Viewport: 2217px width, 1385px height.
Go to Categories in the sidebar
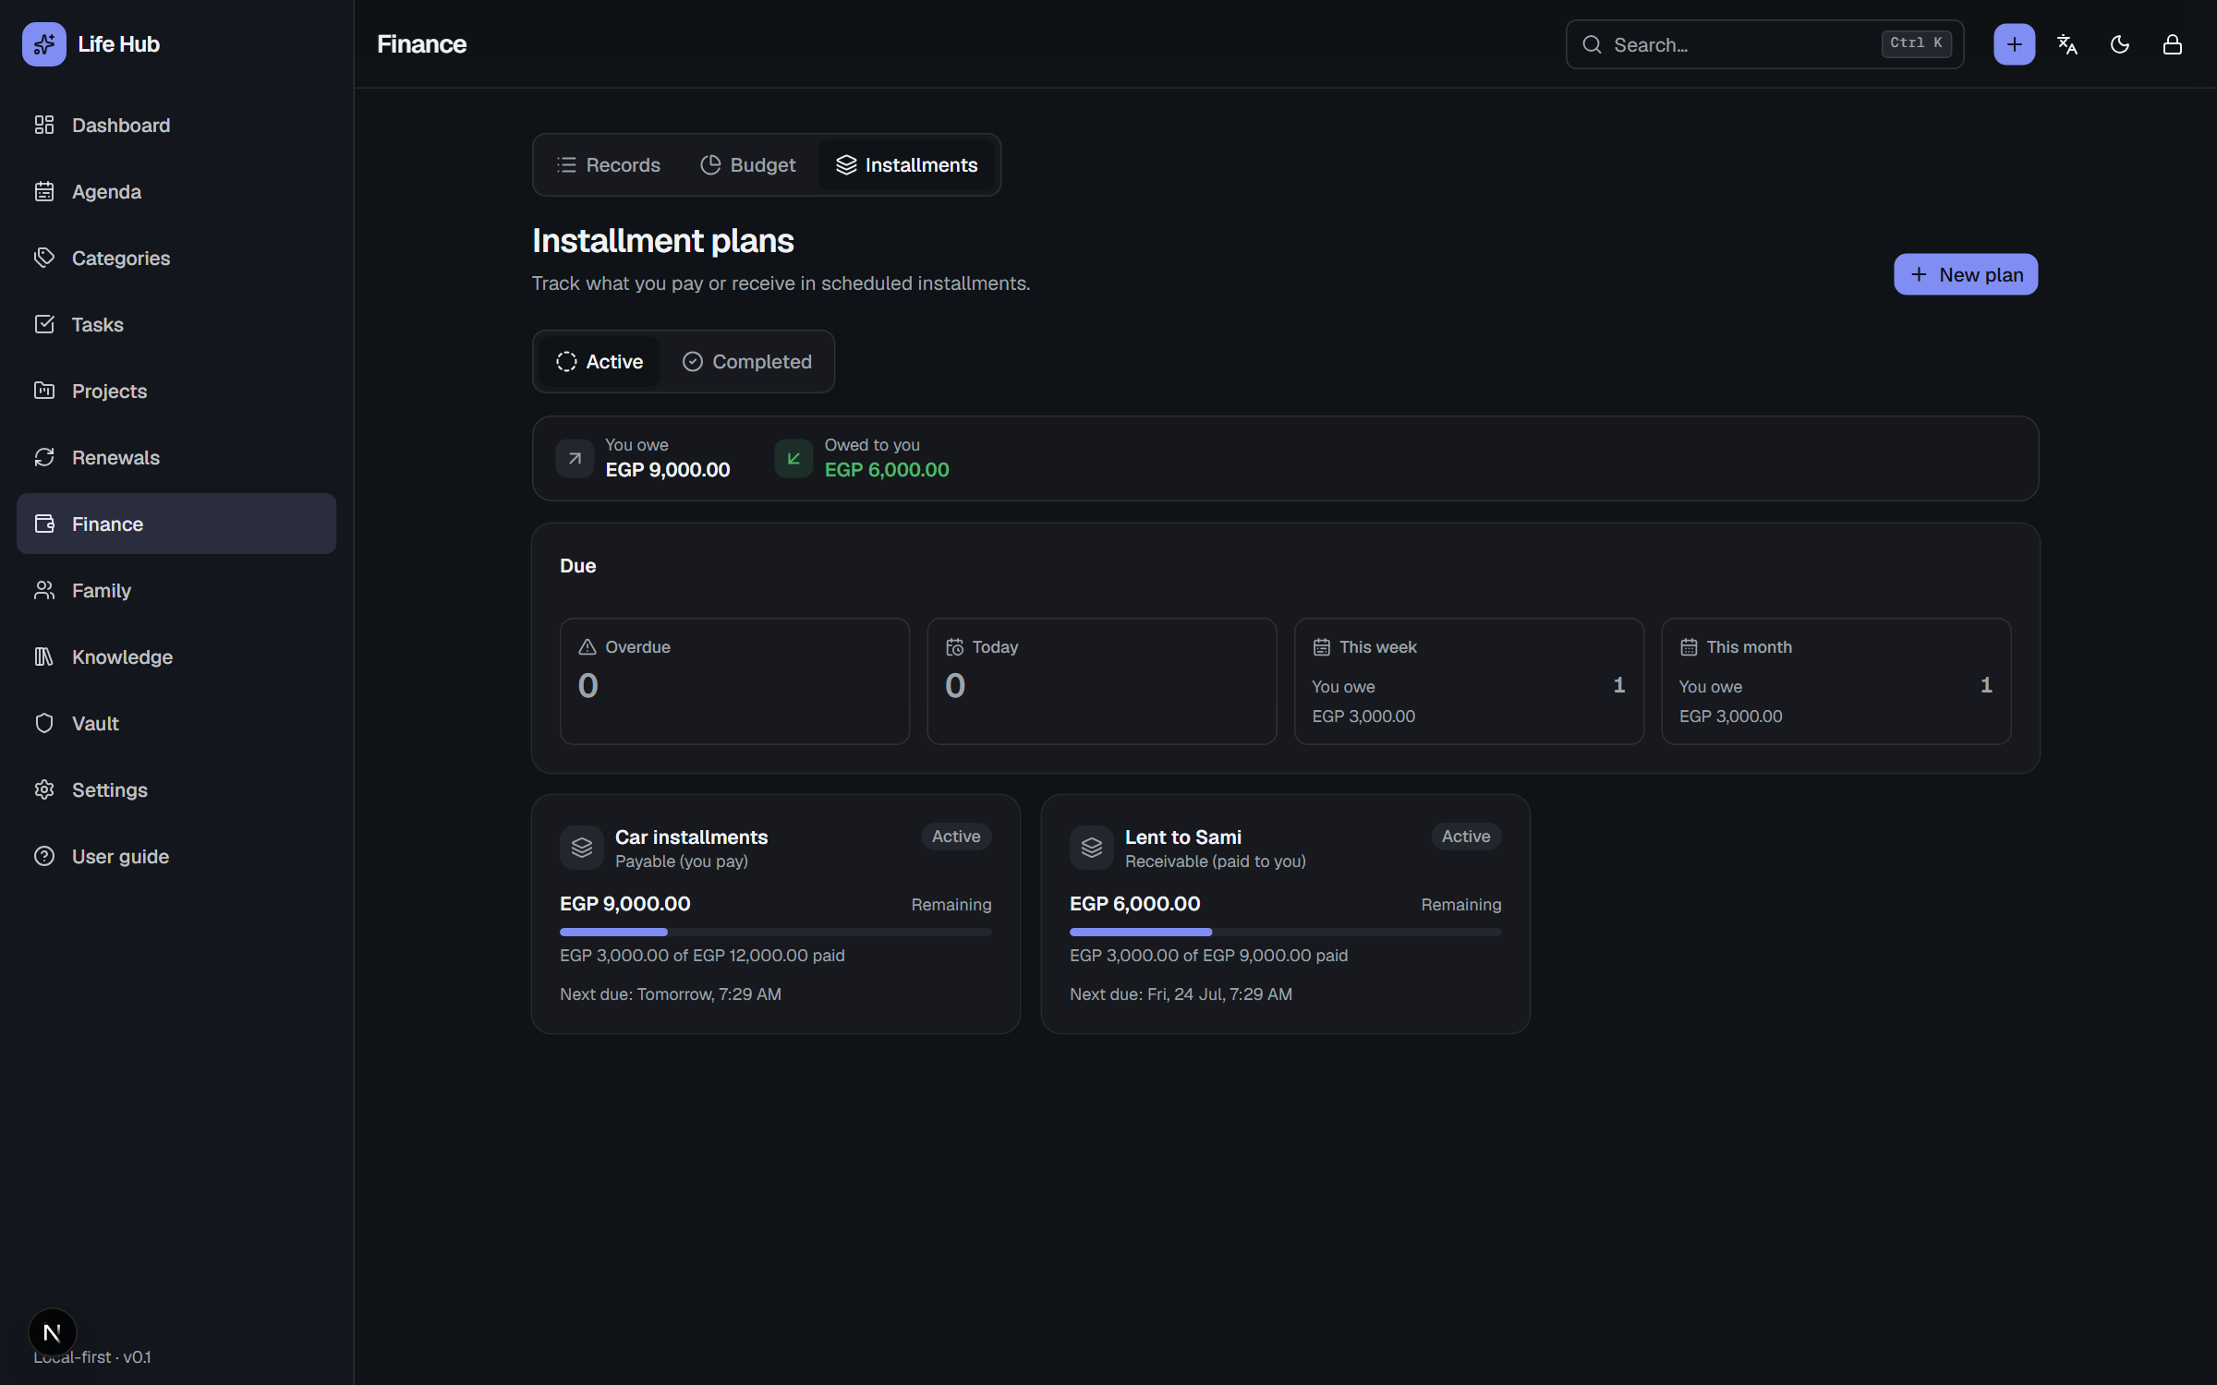tap(176, 258)
